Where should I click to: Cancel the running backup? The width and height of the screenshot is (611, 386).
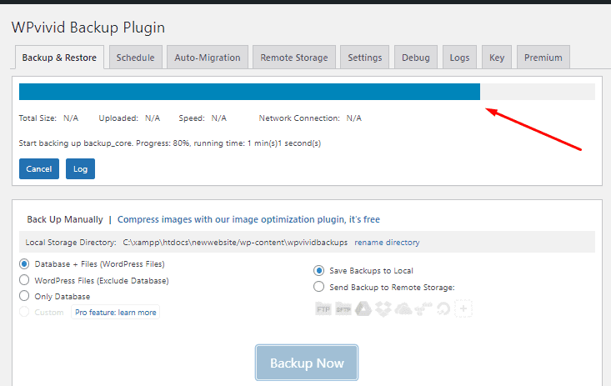point(39,169)
